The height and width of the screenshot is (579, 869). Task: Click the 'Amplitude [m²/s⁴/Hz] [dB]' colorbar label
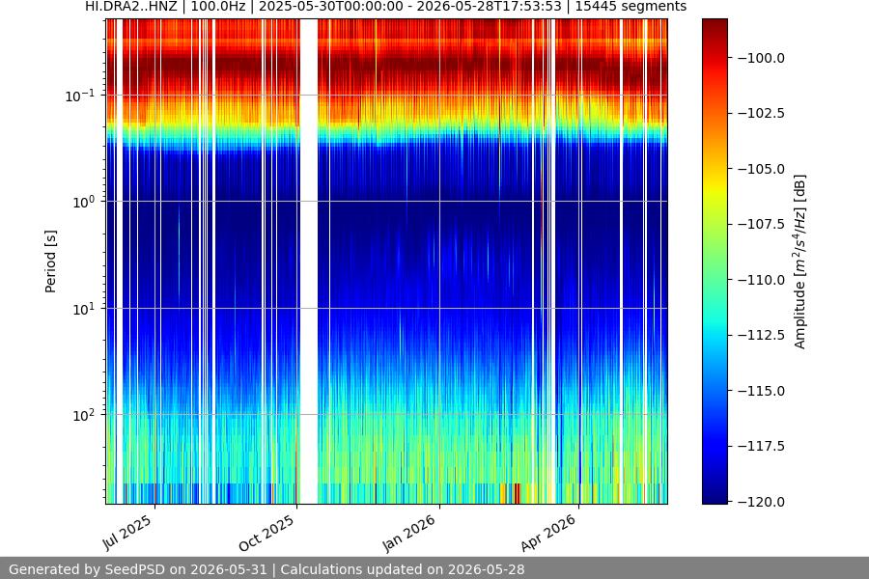click(799, 262)
